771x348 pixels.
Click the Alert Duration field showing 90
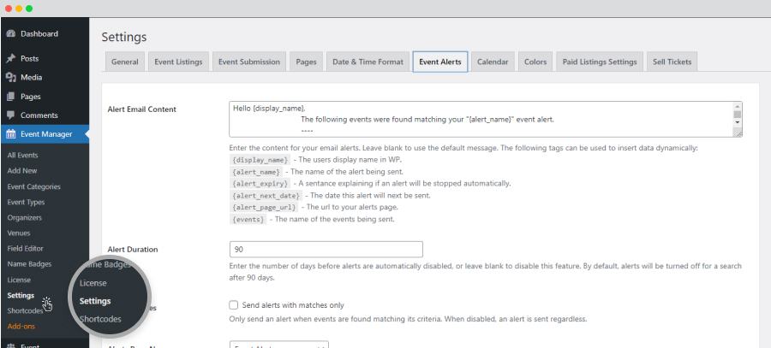click(326, 250)
